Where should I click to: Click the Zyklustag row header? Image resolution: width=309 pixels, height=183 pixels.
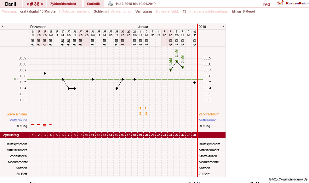11,135
